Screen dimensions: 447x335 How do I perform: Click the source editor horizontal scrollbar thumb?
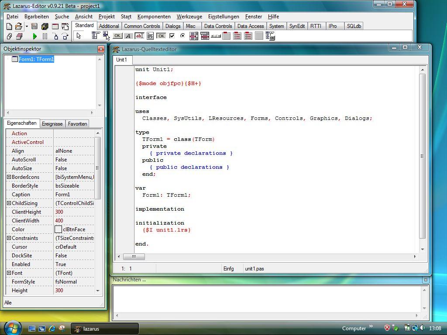[134, 256]
